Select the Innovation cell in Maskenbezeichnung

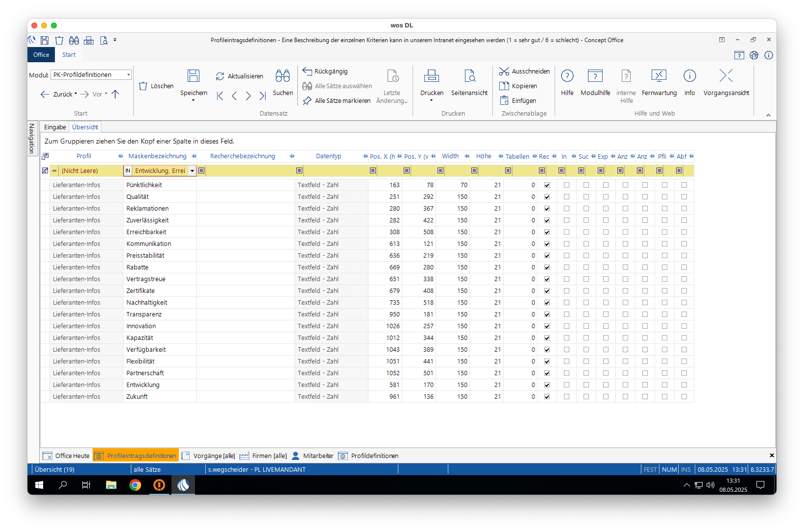click(160, 326)
